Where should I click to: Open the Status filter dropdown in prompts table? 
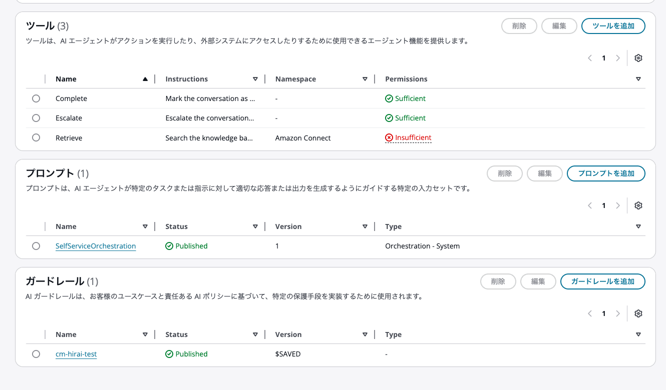pos(255,226)
